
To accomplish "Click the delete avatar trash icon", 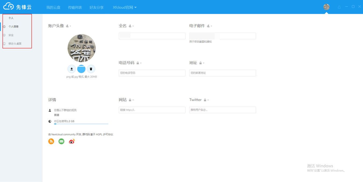I will 91,69.
